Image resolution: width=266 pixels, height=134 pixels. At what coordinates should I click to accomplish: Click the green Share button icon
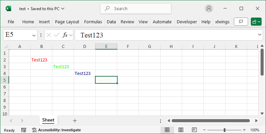coord(256,22)
